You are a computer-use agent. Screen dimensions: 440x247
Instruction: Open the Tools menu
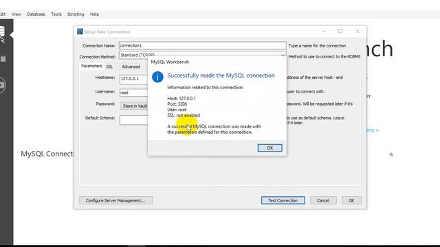point(56,14)
